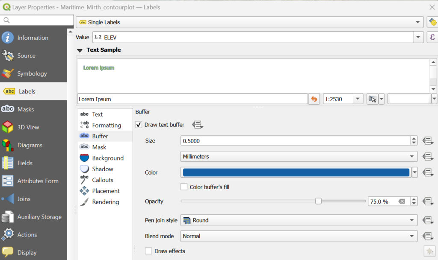Click the blue buffer color swatch
This screenshot has width=438, height=260.
click(x=296, y=172)
